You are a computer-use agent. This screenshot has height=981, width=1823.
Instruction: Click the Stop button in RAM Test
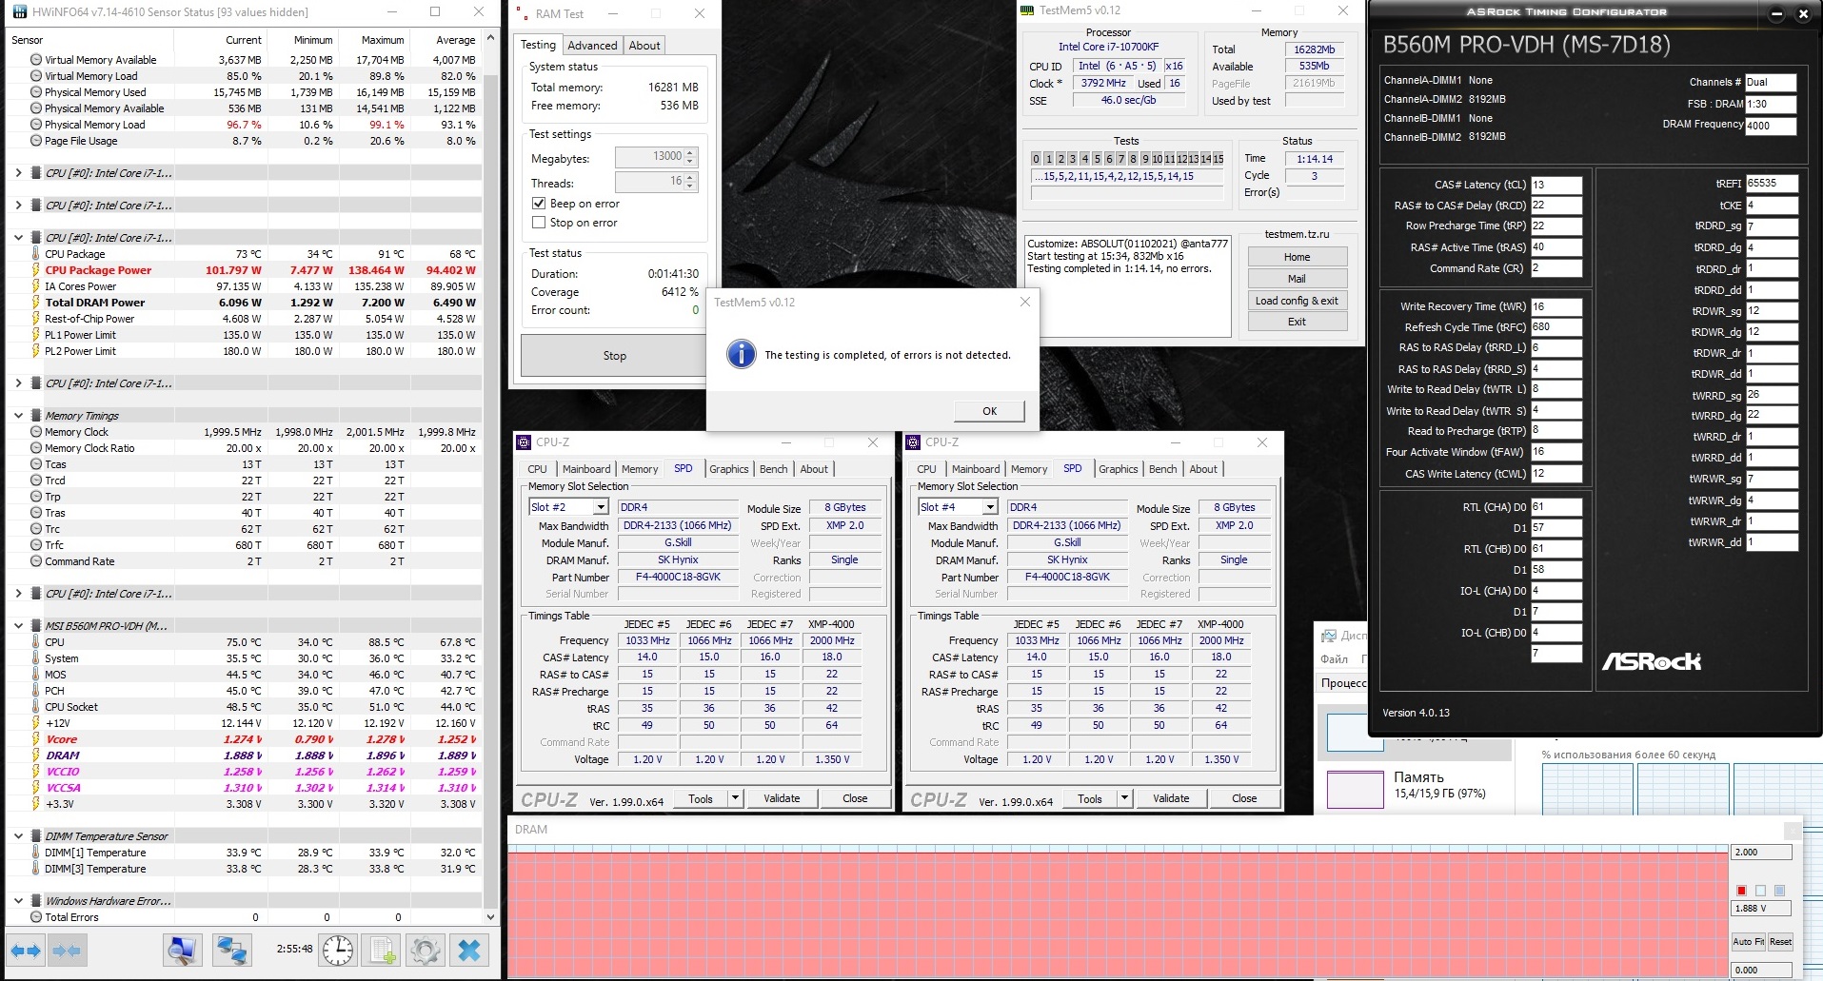click(614, 356)
